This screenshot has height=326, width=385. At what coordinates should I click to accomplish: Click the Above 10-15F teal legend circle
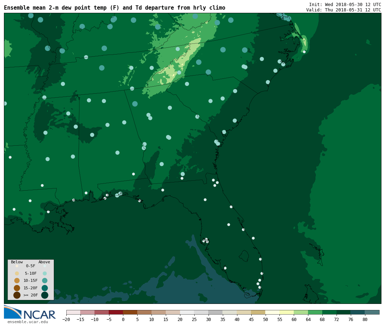click(45, 280)
